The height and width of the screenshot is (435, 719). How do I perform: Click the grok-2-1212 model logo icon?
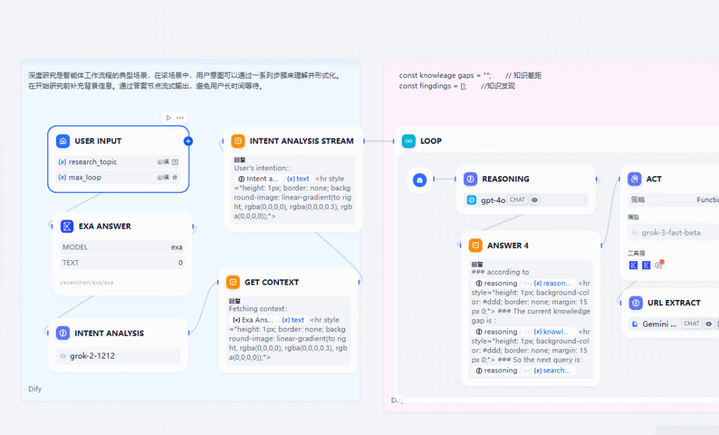[63, 356]
